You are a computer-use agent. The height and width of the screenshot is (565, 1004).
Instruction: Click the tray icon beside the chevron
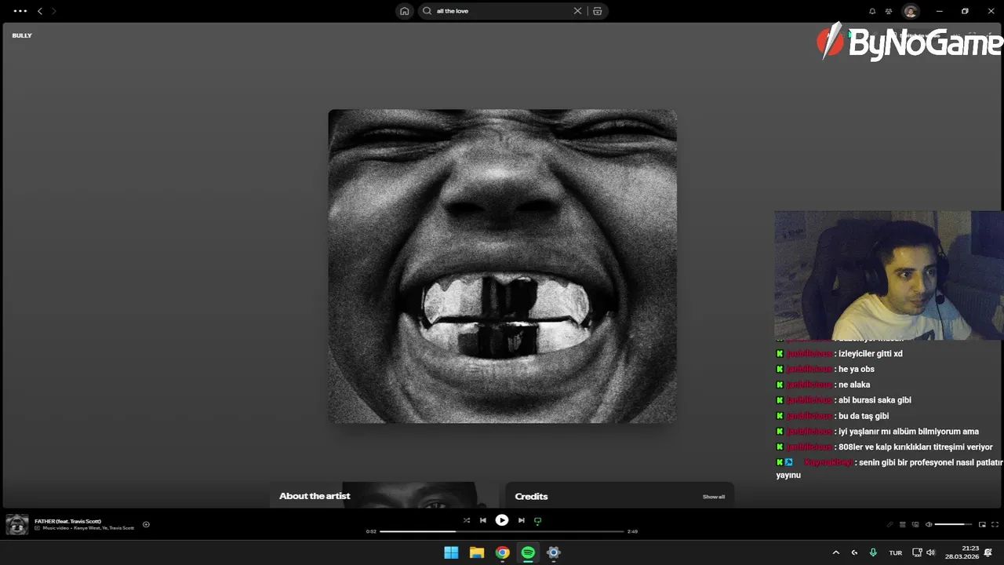854,552
